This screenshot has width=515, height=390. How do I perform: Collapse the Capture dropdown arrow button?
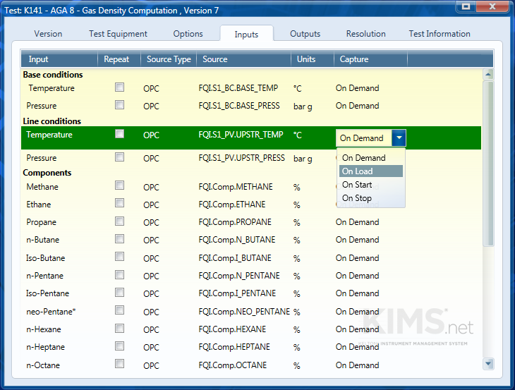(x=399, y=138)
